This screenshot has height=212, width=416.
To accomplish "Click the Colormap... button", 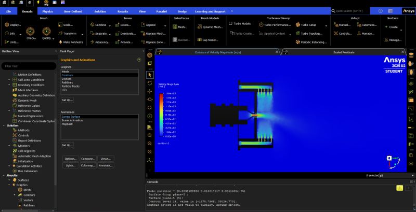I will click(88, 165).
